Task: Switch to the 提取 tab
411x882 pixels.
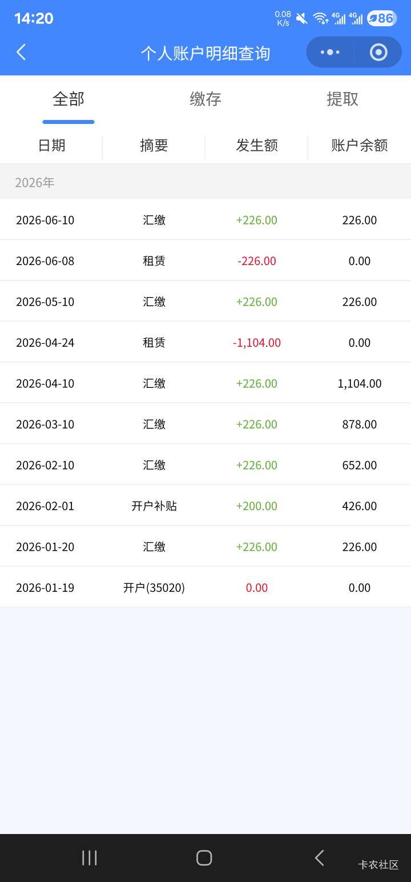Action: [x=342, y=99]
